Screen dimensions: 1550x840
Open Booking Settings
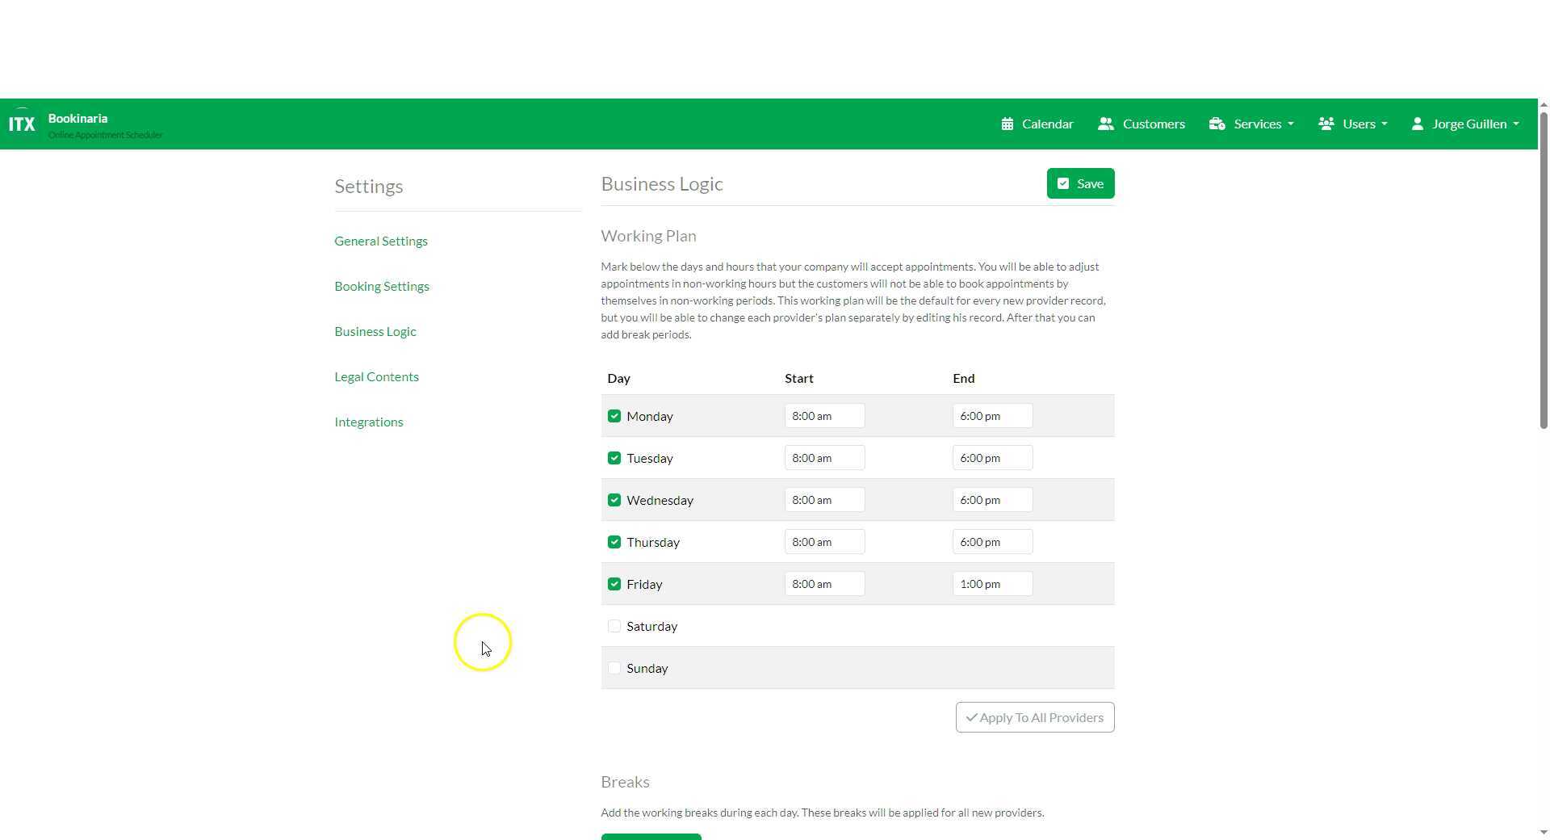point(381,286)
